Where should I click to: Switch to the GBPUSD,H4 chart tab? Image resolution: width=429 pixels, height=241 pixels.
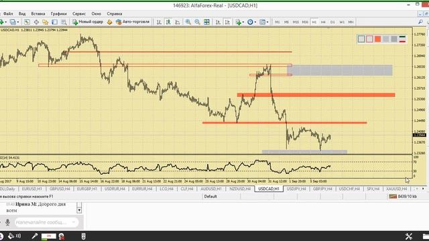point(60,189)
